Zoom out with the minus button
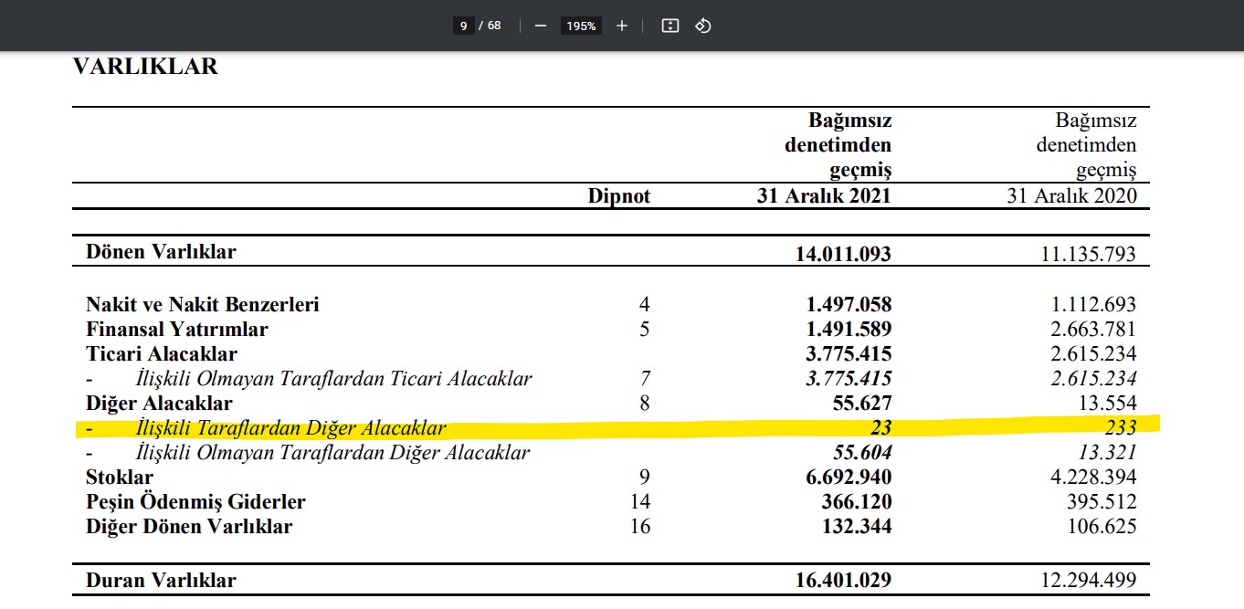 pyautogui.click(x=540, y=26)
